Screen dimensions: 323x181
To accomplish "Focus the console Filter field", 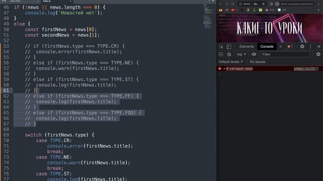I will [x=285, y=54].
